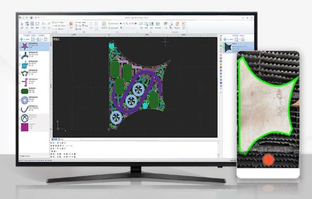Screen dimensions: 312x199
Task: Select the cyan bracket part thumbnail
Action: pos(24,65)
